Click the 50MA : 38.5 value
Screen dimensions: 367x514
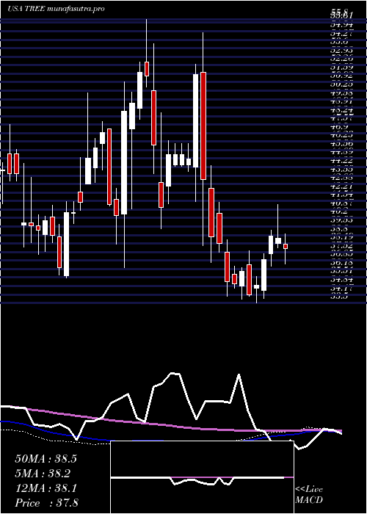(46, 459)
